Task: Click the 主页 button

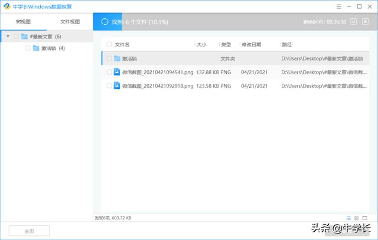Action: coord(29,231)
